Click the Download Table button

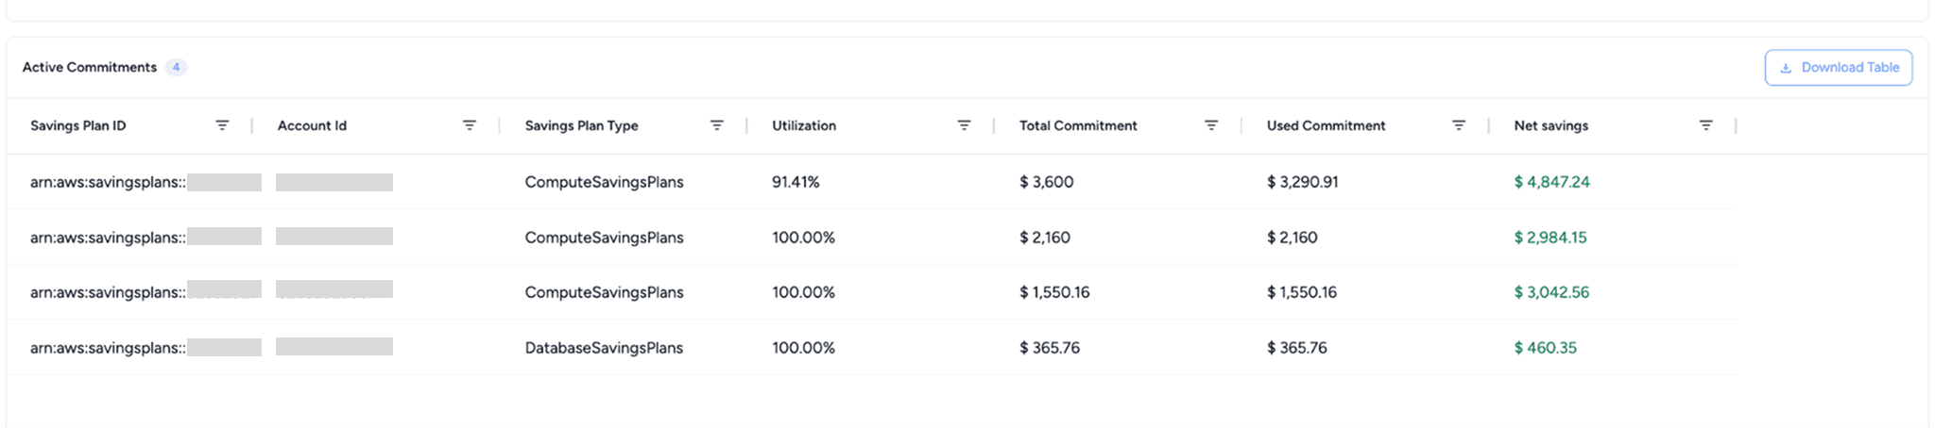tap(1839, 68)
